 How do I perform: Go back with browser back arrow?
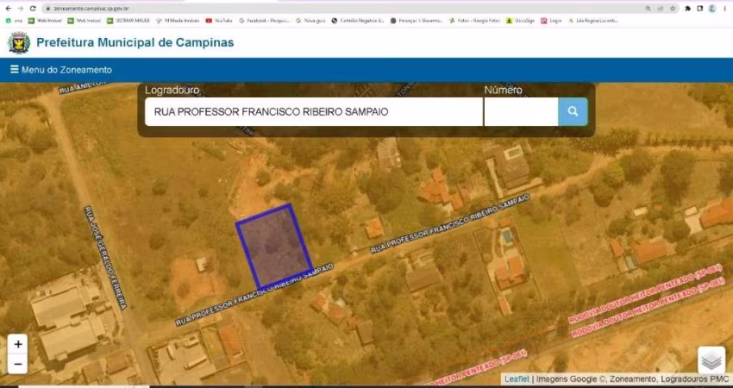[8, 9]
